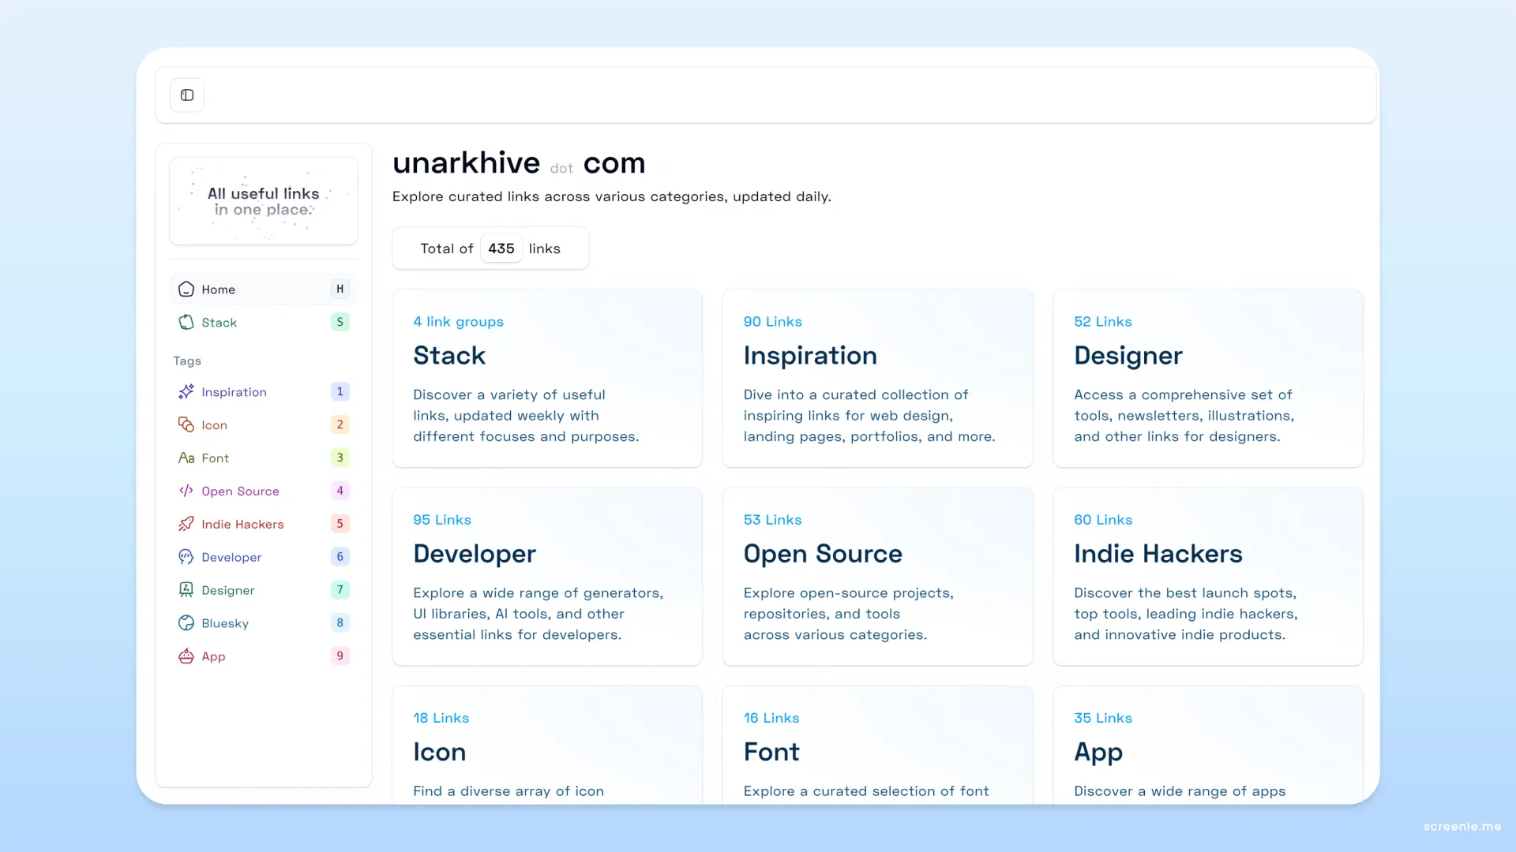
Task: Click the App cake icon
Action: (x=186, y=656)
